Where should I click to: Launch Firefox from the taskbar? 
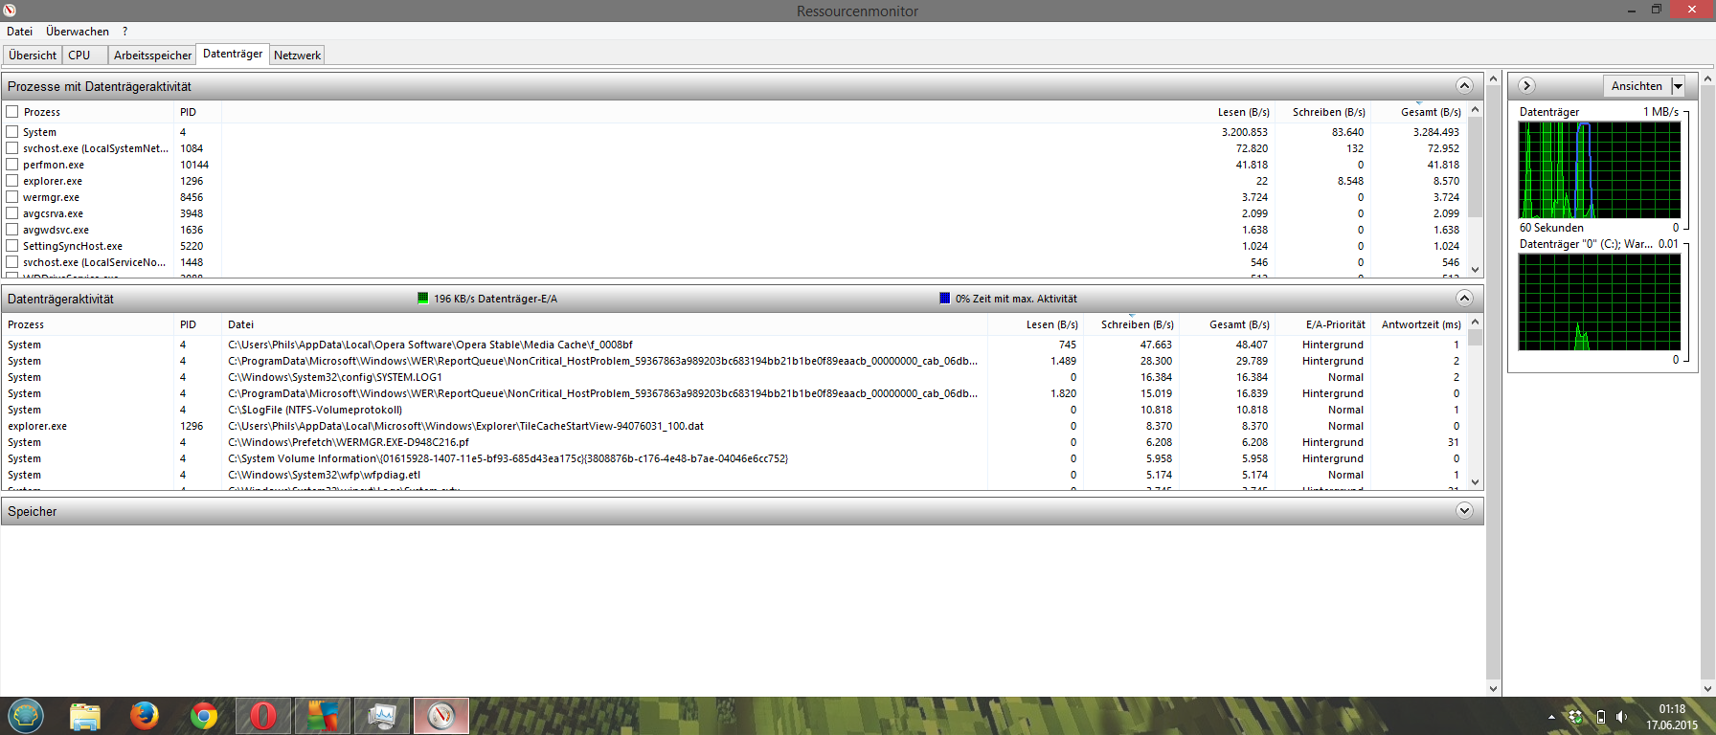click(145, 715)
